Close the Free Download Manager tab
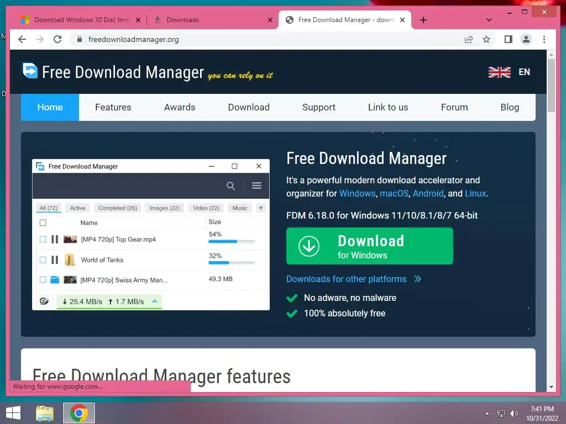The width and height of the screenshot is (566, 424). click(402, 20)
